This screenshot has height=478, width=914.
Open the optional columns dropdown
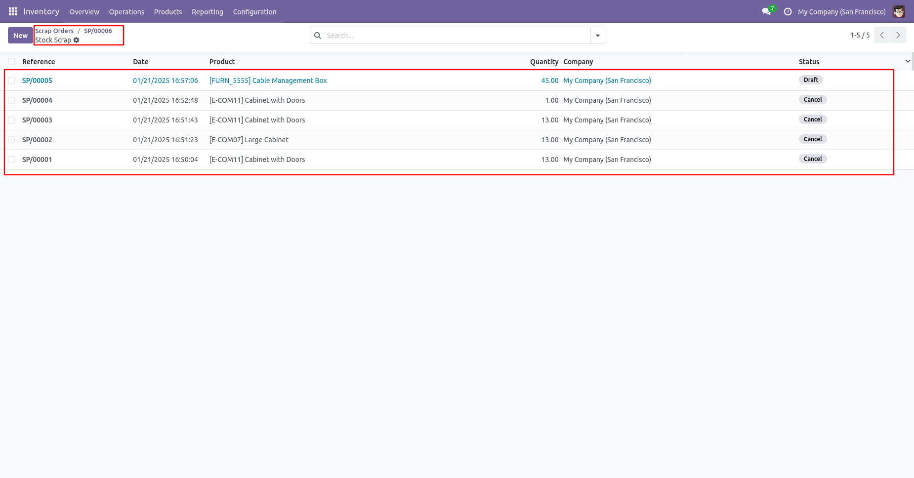point(908,61)
